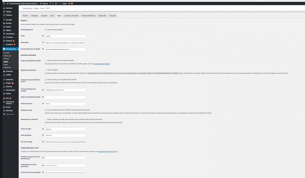Click the Título input field

coord(65,36)
